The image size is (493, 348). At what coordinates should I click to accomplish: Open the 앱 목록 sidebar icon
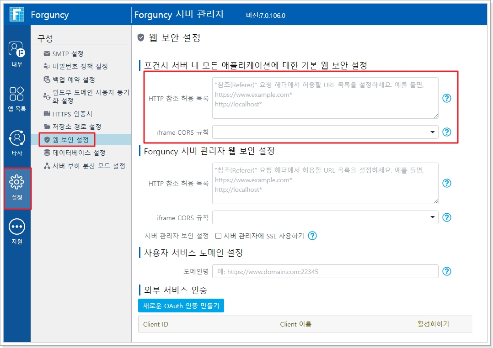(17, 94)
